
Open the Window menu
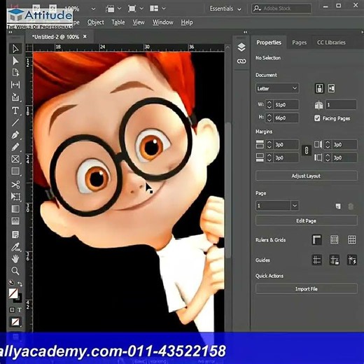click(163, 22)
